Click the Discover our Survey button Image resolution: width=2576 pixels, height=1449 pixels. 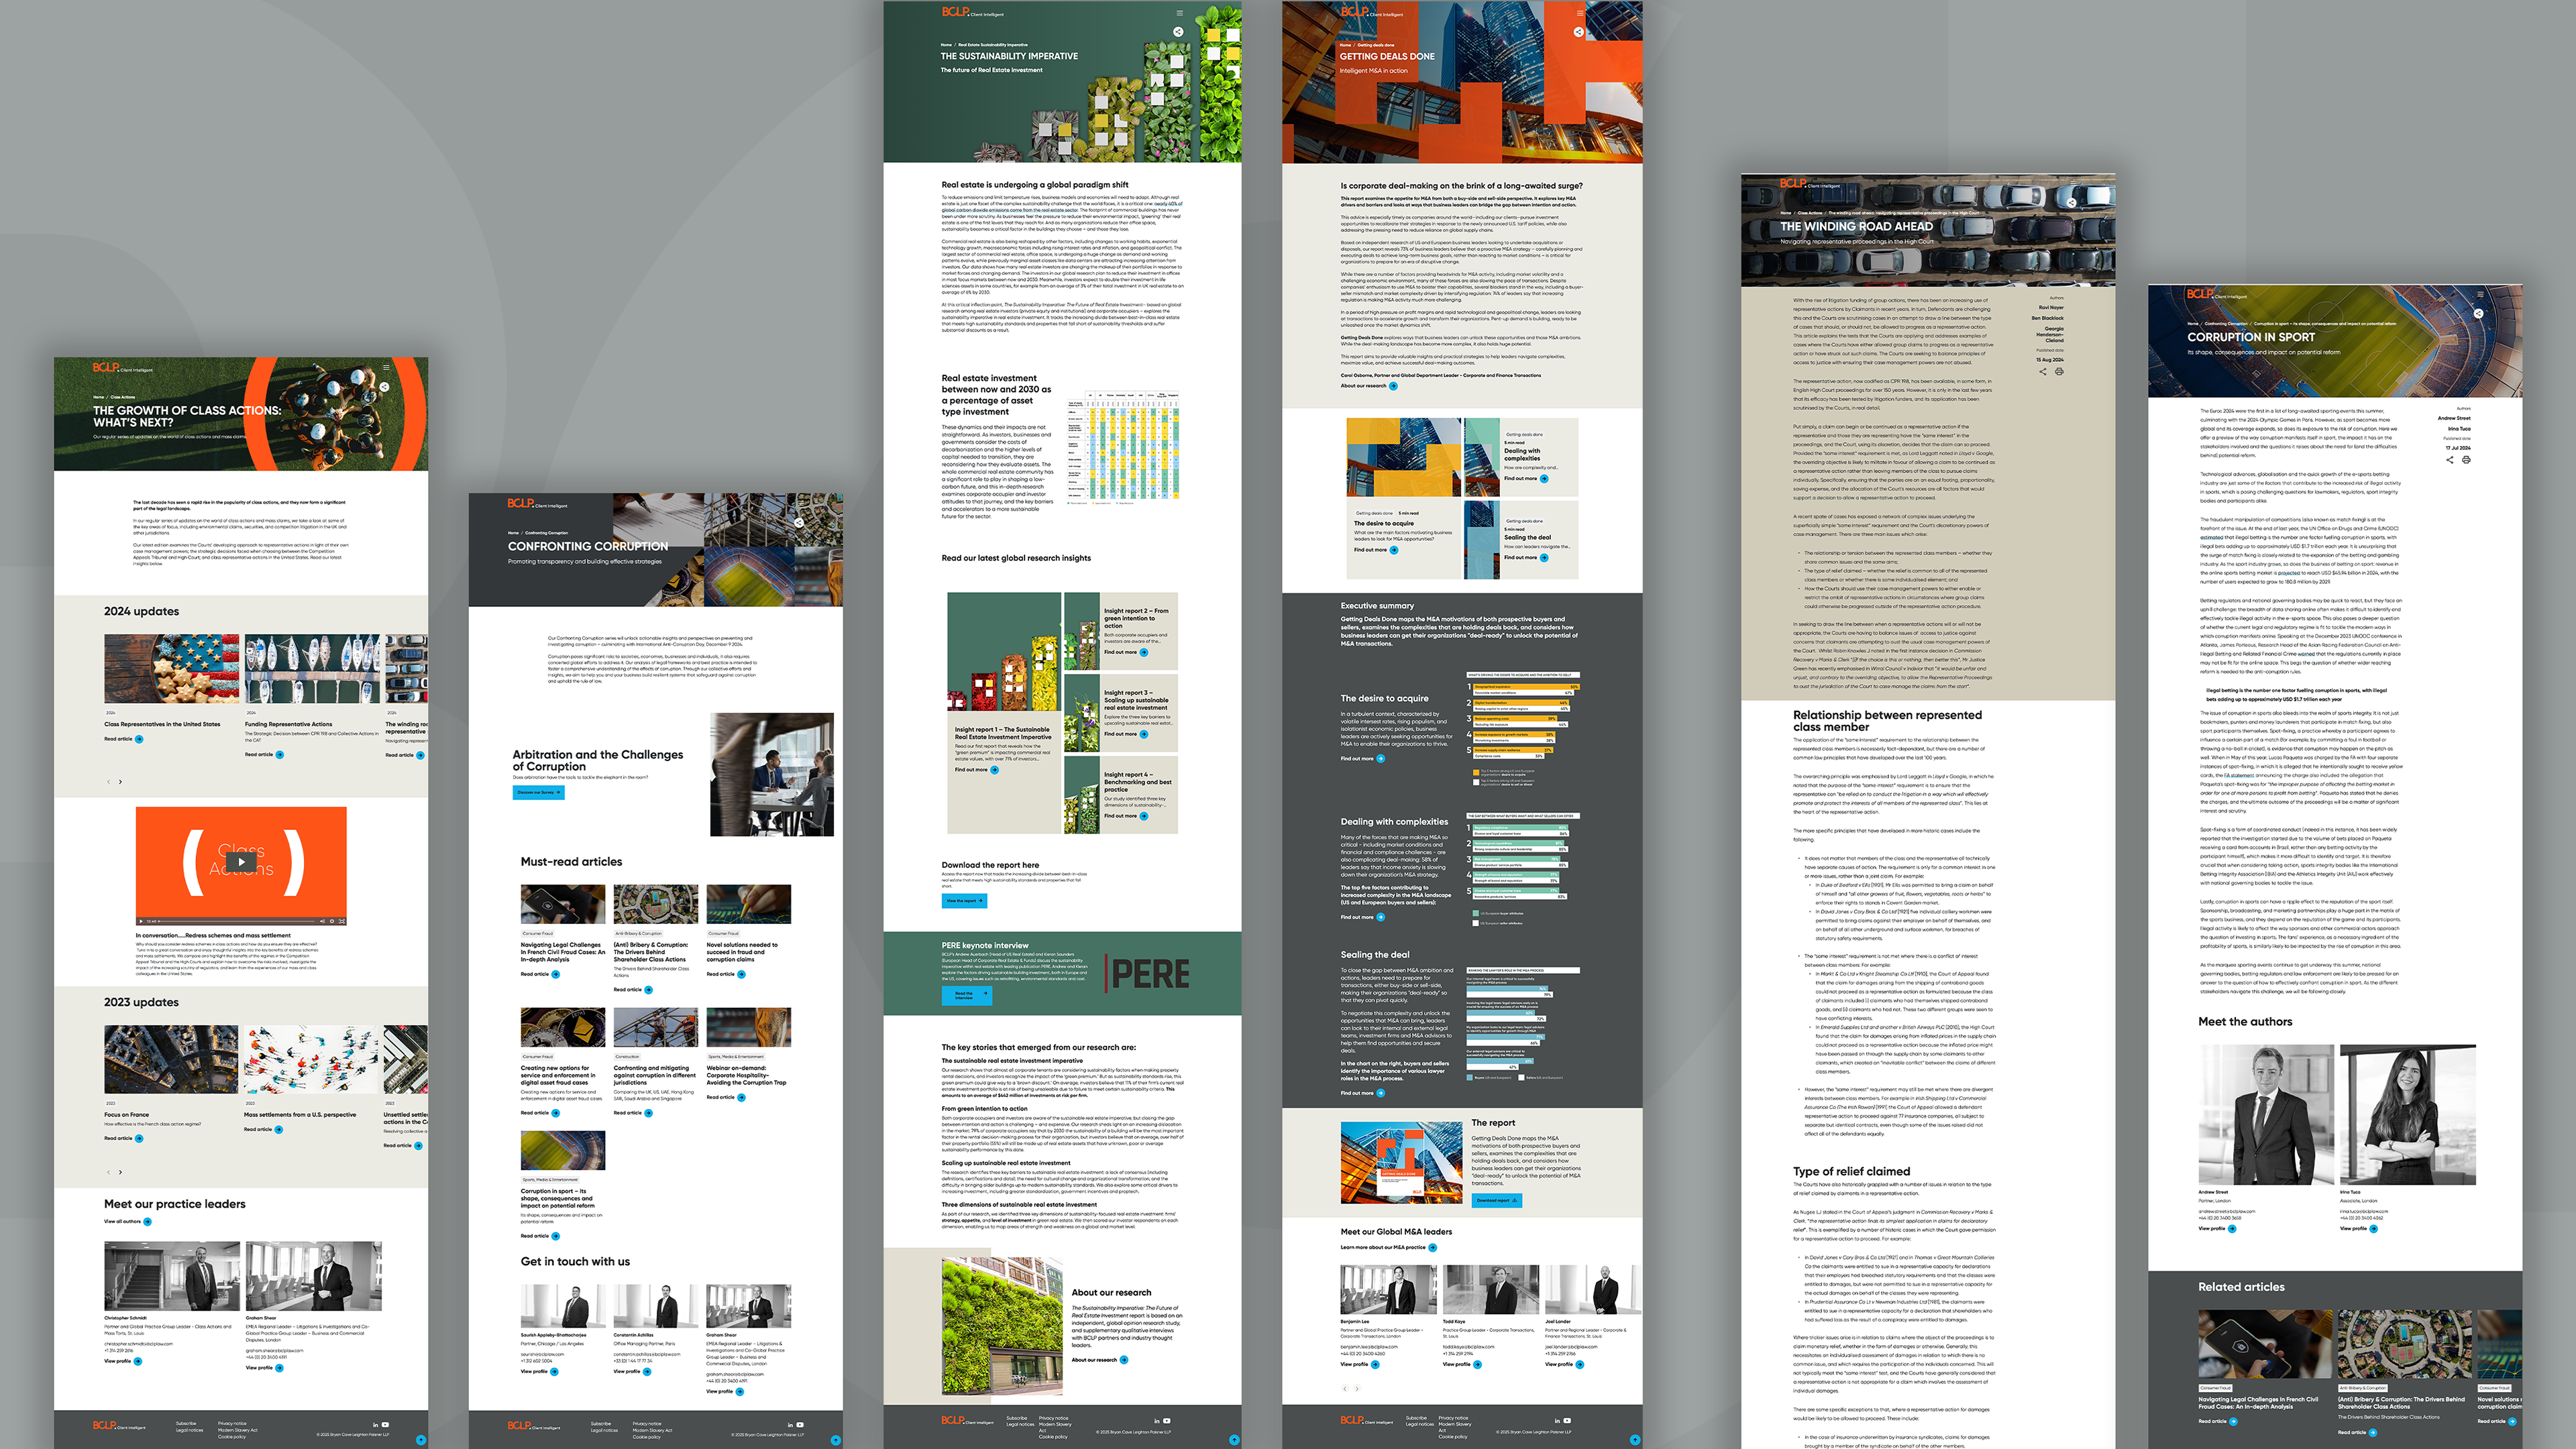pyautogui.click(x=538, y=793)
